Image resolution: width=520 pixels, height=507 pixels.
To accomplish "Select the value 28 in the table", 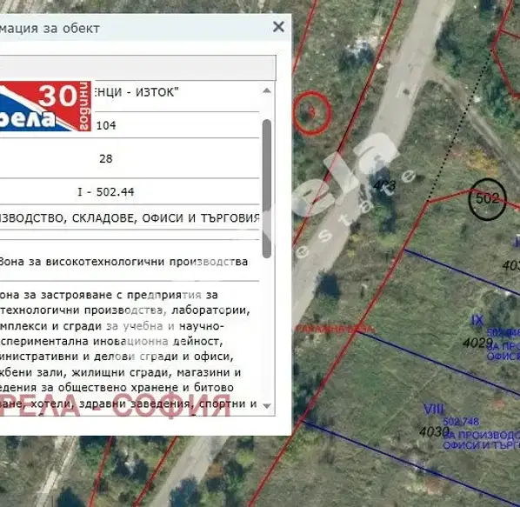I will (106, 158).
